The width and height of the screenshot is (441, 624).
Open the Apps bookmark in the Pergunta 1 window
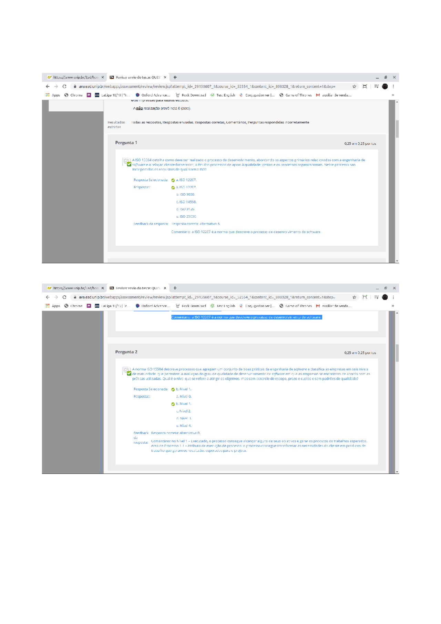click(53, 95)
